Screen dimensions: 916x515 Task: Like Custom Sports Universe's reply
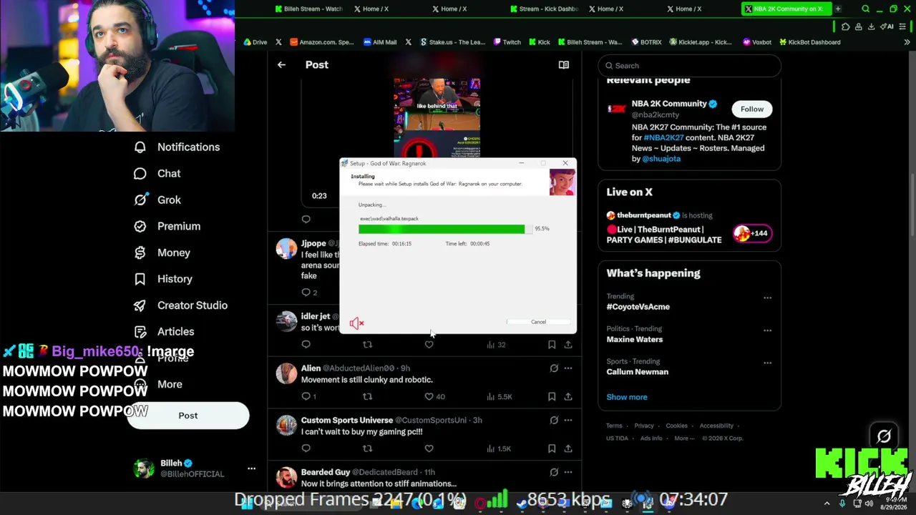click(x=429, y=448)
